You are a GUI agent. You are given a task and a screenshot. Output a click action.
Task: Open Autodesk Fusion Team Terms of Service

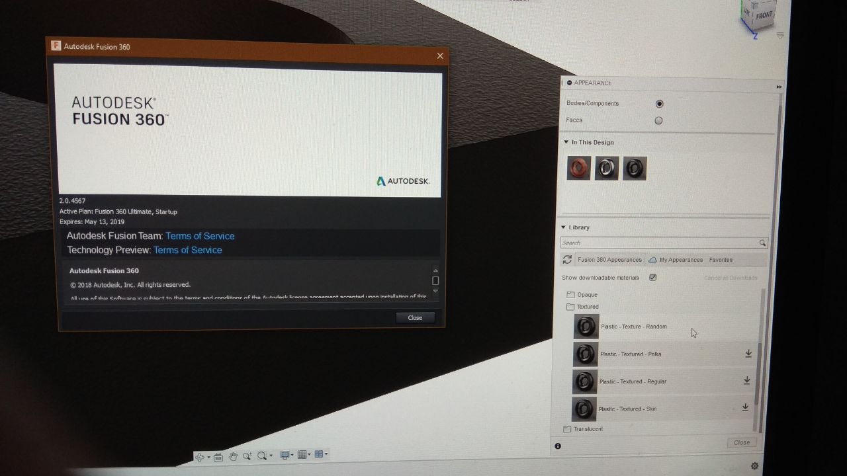point(200,236)
